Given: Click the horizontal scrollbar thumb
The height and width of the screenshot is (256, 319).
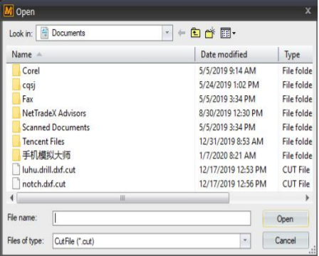Looking at the screenshot, I should (x=122, y=198).
